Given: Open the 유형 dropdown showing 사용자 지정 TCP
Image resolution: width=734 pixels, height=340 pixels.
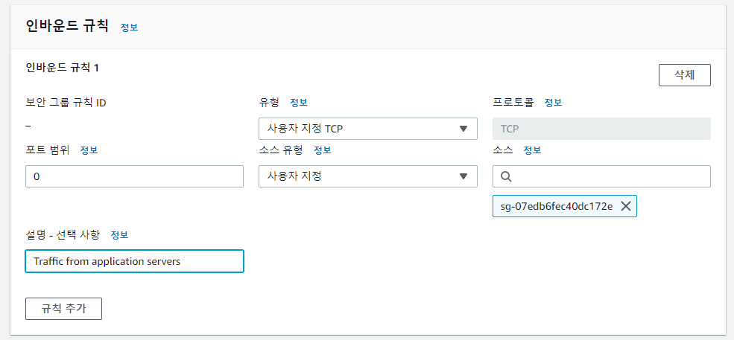Looking at the screenshot, I should (368, 129).
